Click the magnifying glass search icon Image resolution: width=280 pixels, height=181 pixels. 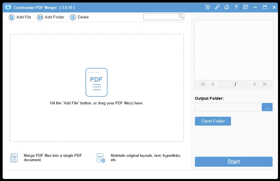(x=181, y=16)
